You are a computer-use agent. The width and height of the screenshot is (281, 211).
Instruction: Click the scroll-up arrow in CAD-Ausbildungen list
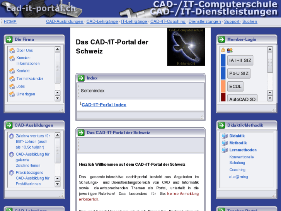coord(57,135)
